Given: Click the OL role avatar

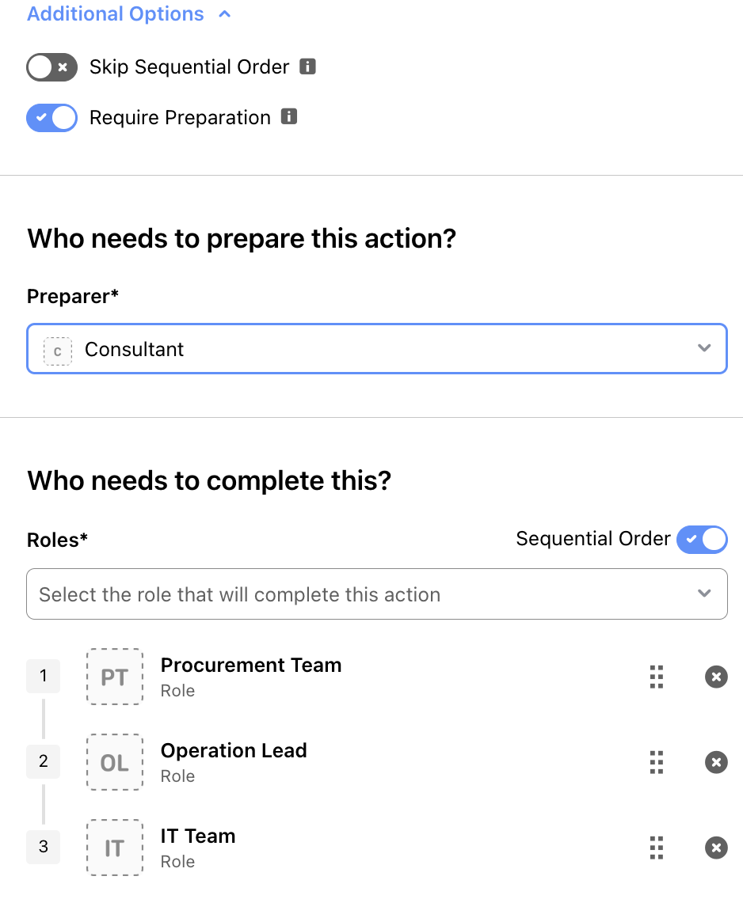Looking at the screenshot, I should [x=115, y=762].
